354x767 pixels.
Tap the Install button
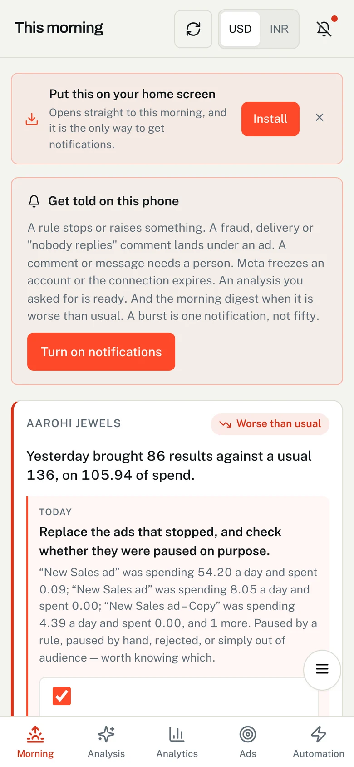pos(270,119)
